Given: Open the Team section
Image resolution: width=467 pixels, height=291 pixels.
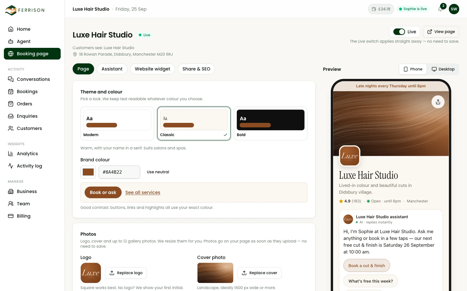Looking at the screenshot, I should tap(32, 204).
